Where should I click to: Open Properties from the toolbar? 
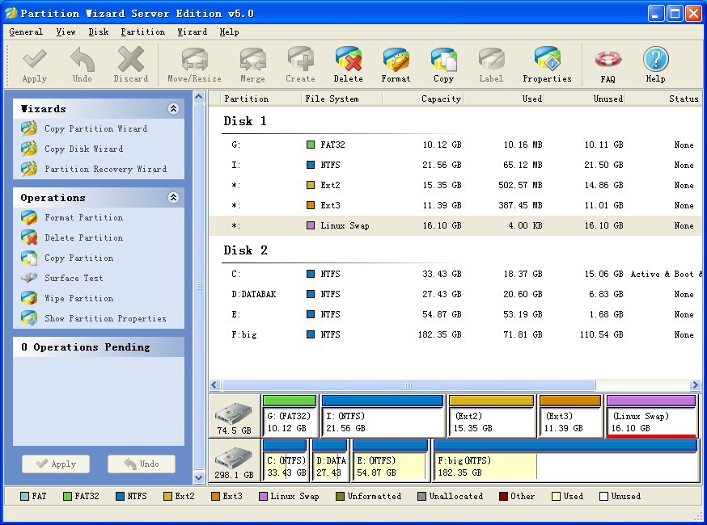547,65
